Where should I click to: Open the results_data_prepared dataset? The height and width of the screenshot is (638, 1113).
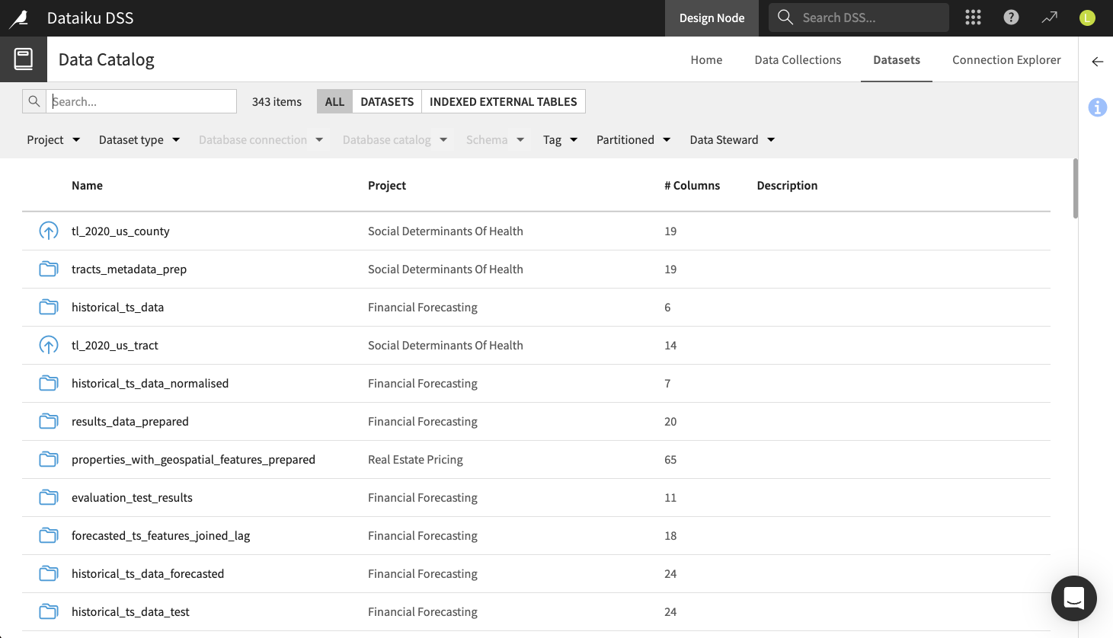(x=130, y=421)
